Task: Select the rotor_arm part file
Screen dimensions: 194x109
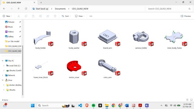Action: coord(108,69)
